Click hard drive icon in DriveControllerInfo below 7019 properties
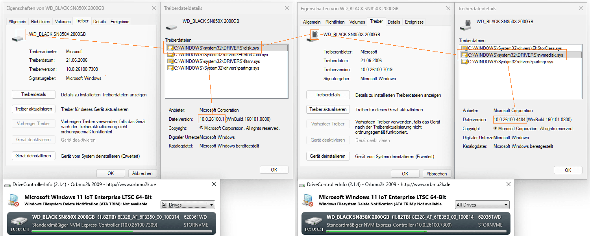The height and width of the screenshot is (236, 590). pos(313,221)
